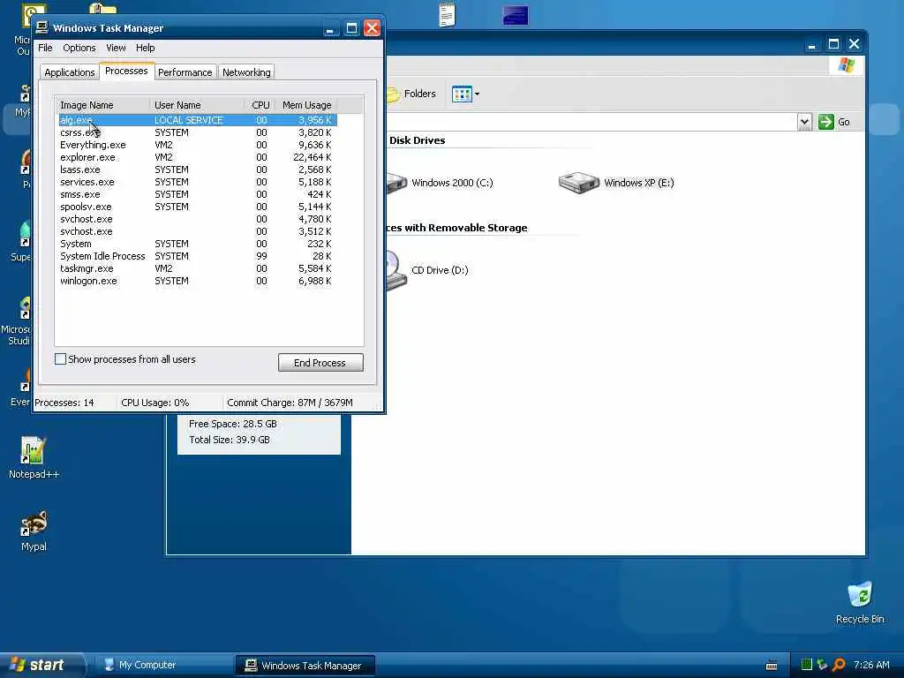Image resolution: width=904 pixels, height=678 pixels.
Task: Open the Recycle Bin icon
Action: click(x=860, y=602)
